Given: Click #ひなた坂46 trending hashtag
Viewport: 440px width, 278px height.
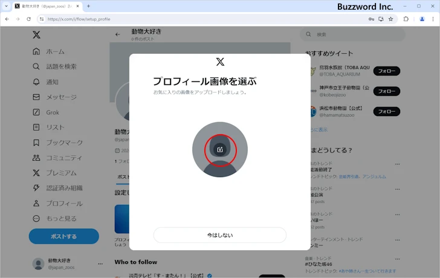Looking at the screenshot, I should point(319,264).
